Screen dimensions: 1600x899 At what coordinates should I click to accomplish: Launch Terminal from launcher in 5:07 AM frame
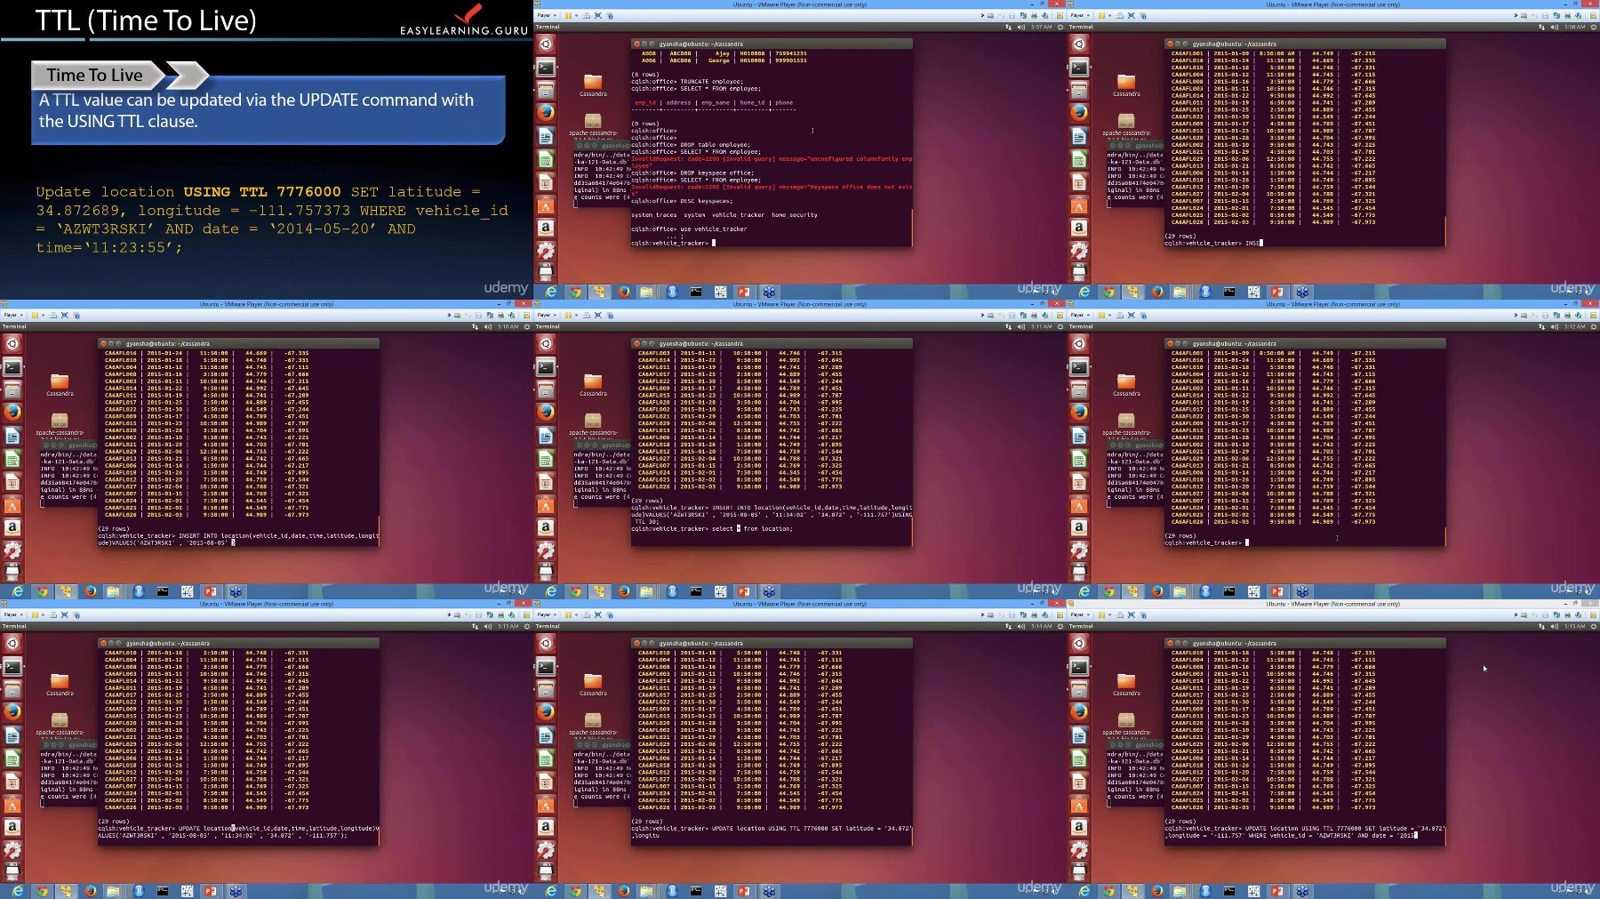pos(546,68)
